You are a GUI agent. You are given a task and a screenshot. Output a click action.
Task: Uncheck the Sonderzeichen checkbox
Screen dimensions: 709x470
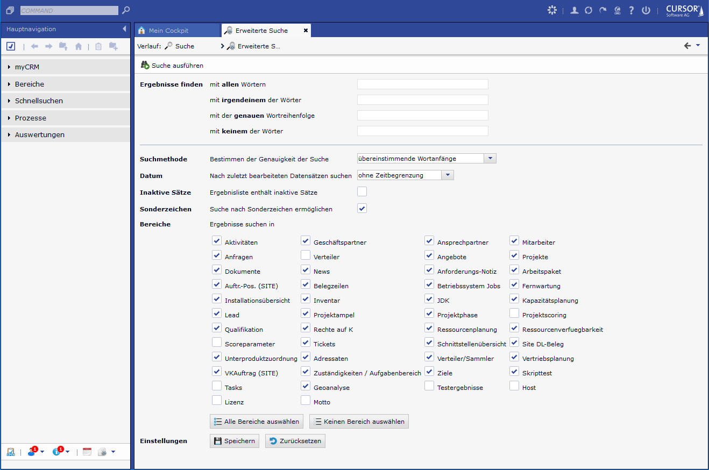[x=362, y=208]
